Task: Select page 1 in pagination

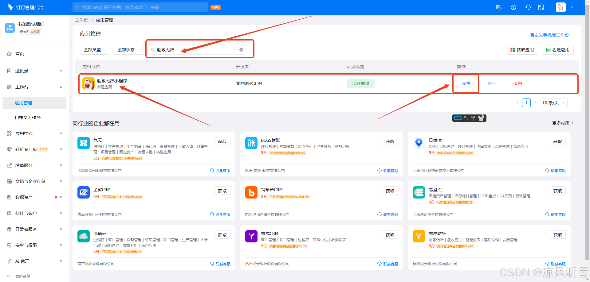Action: [526, 103]
